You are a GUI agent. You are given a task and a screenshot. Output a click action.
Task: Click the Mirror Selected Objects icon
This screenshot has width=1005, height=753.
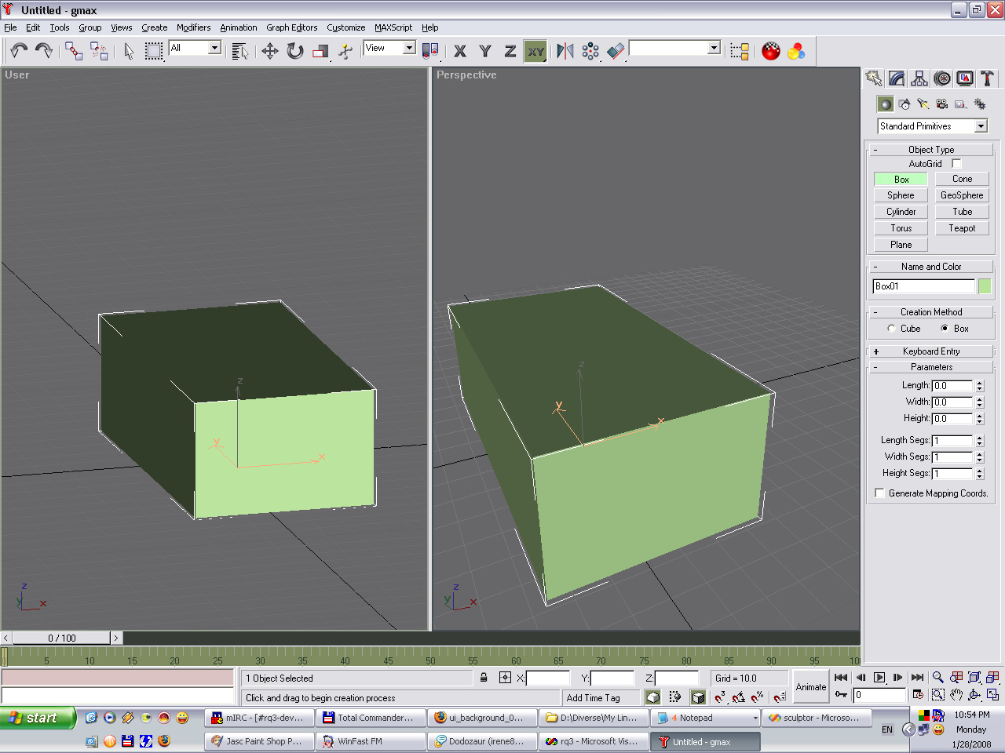565,52
